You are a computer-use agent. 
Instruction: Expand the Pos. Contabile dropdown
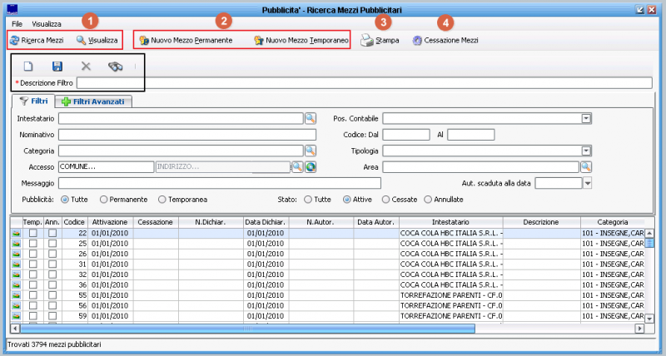[586, 118]
